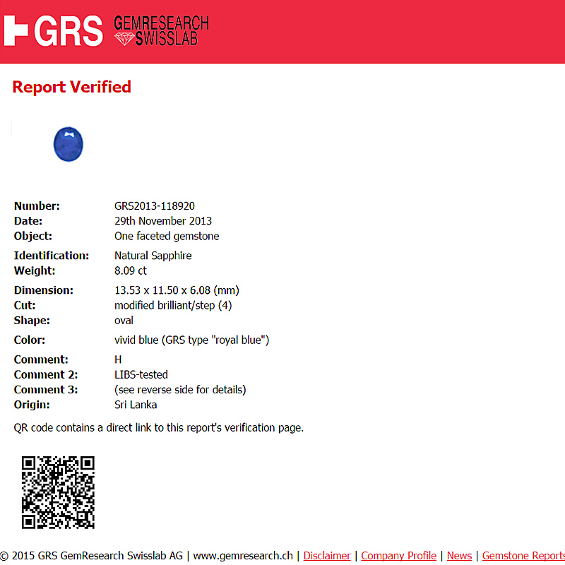Click the cut value 'modified brilliant/step (4)'
This screenshot has width=565, height=565.
pos(173,305)
